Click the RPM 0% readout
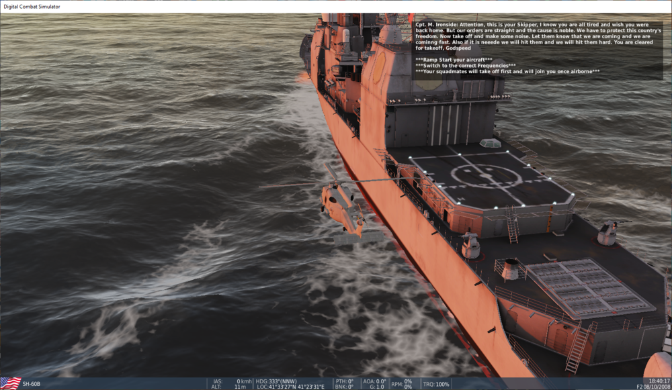Viewport: 672px width, 390px height. (x=402, y=383)
